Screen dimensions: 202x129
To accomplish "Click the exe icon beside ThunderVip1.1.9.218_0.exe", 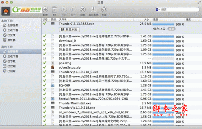I will click(x=53, y=72).
